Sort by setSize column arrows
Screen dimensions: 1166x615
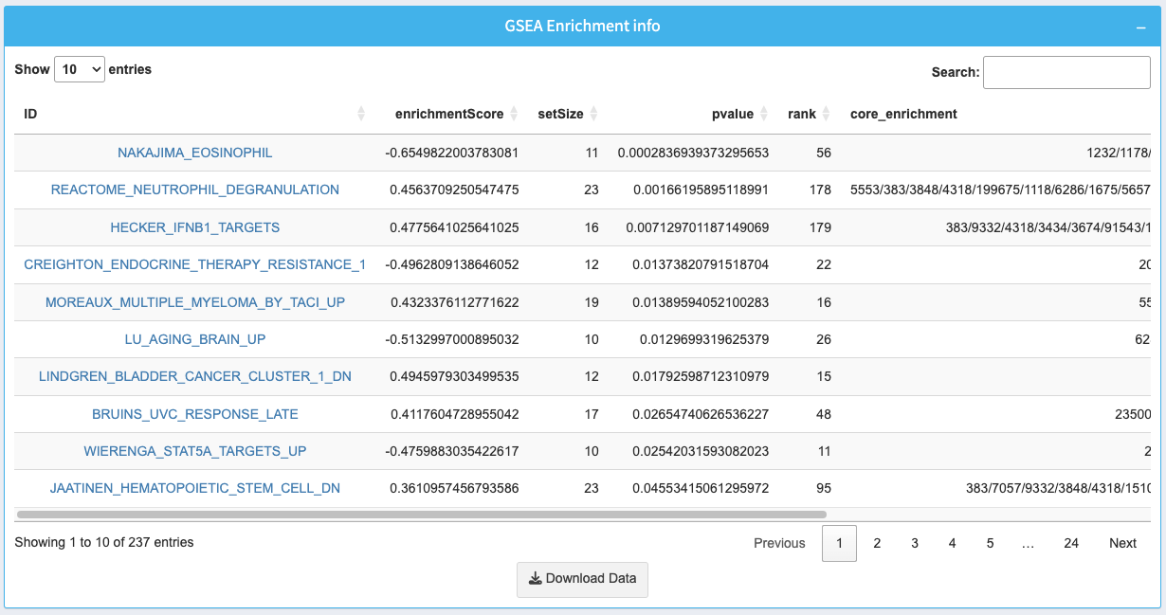click(593, 114)
